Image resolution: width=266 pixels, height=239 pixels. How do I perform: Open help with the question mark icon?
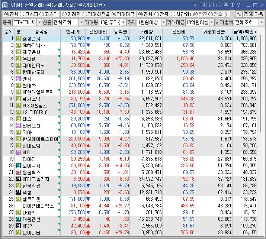click(x=238, y=5)
